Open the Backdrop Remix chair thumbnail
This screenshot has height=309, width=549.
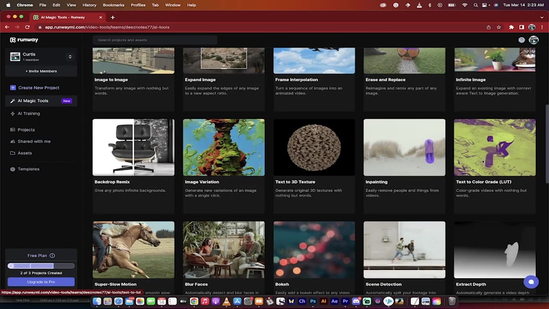coord(133,147)
